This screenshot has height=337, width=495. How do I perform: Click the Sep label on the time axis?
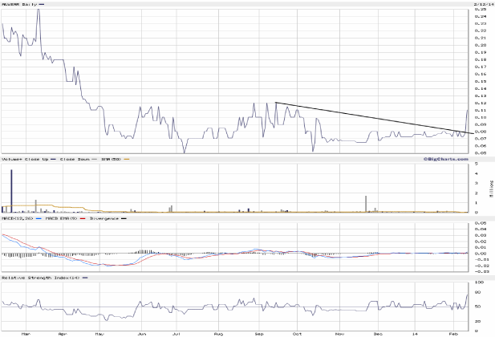(260, 331)
